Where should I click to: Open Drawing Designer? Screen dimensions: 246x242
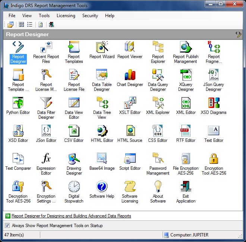point(74,164)
